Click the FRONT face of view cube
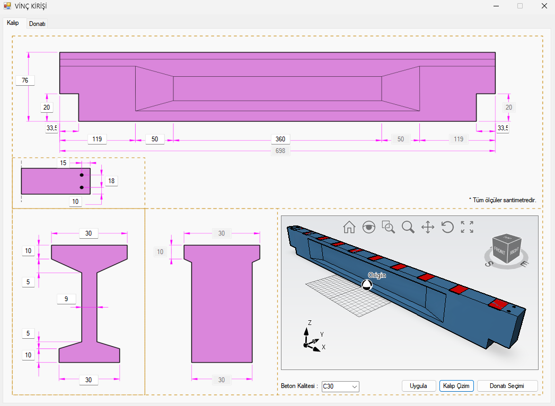Screen dimensions: 555x406 click(499, 250)
